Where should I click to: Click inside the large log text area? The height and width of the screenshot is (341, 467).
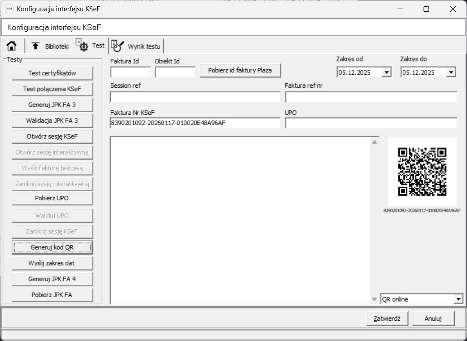pyautogui.click(x=240, y=220)
